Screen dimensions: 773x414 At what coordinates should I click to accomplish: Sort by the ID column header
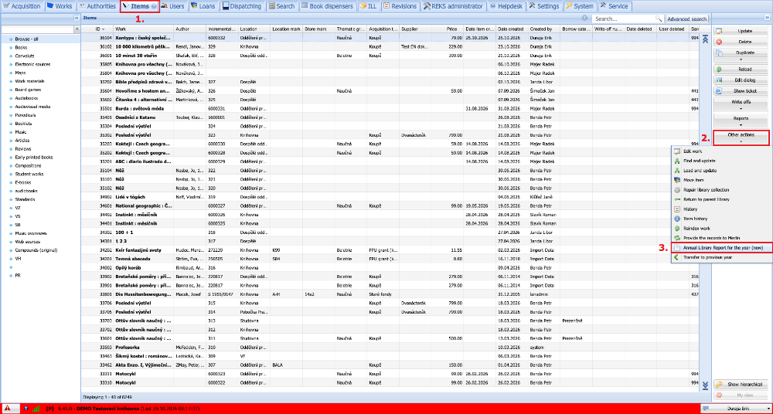point(97,29)
